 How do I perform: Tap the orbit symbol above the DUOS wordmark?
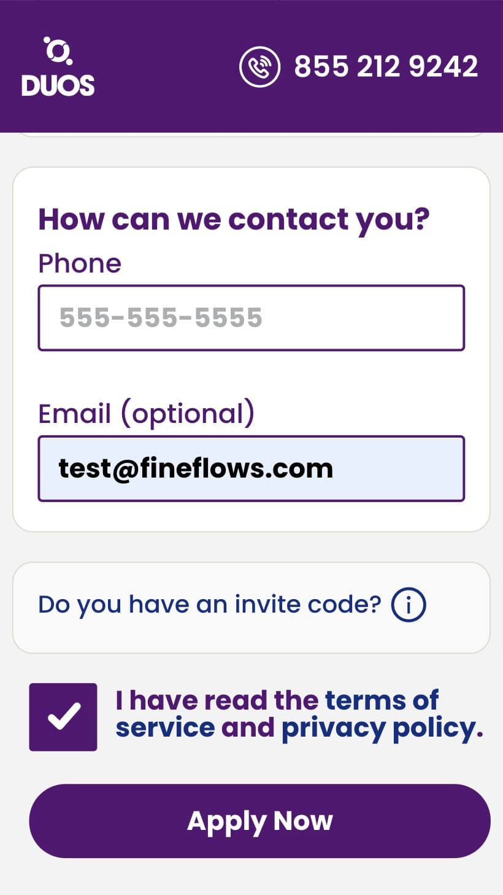coord(58,50)
